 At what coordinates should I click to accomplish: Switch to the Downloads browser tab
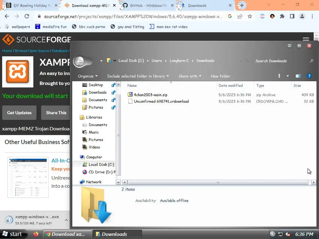pyautogui.click(x=204, y=6)
